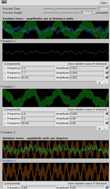The width and height of the screenshot is (110, 189).
Task: Uncheck non-random wave for frequency 5.83
Action: [x=107, y=188]
